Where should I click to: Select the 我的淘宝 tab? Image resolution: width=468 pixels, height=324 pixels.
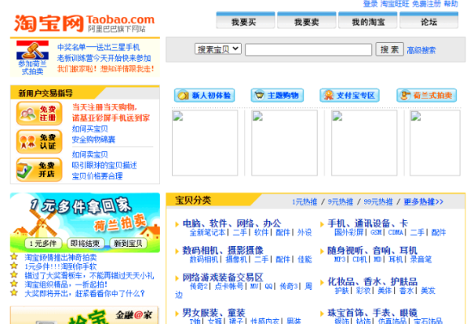(367, 20)
